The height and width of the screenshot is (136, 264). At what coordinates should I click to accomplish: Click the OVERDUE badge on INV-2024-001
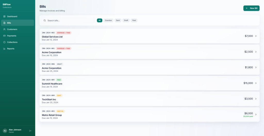point(63,48)
